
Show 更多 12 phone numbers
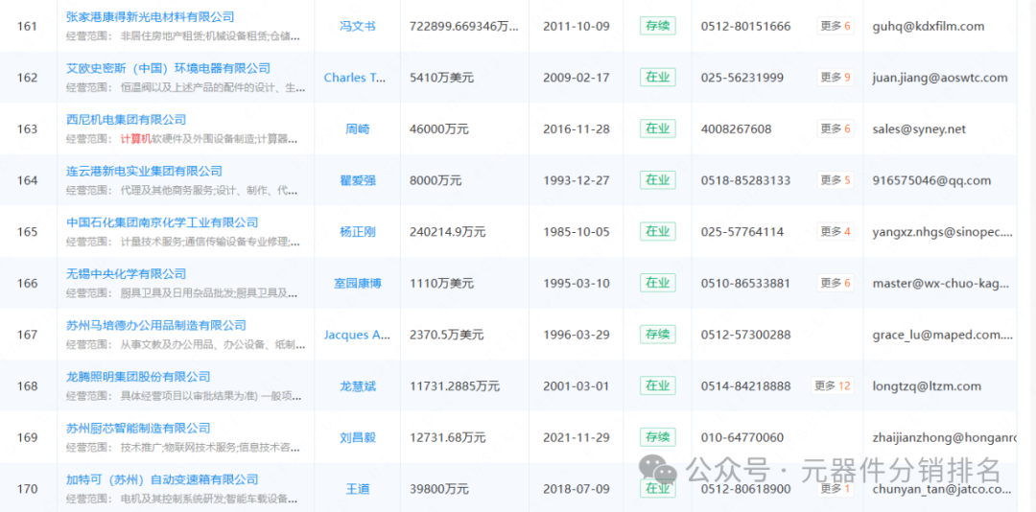point(833,385)
